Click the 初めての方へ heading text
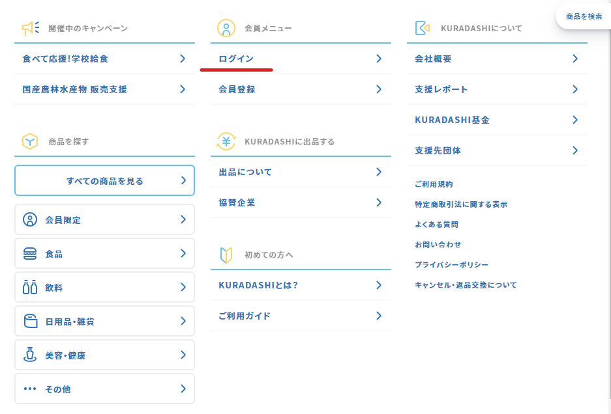The image size is (611, 414). tap(269, 255)
